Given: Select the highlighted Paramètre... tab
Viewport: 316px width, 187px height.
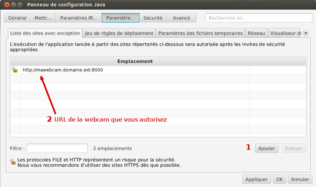Looking at the screenshot, I should click(x=121, y=18).
